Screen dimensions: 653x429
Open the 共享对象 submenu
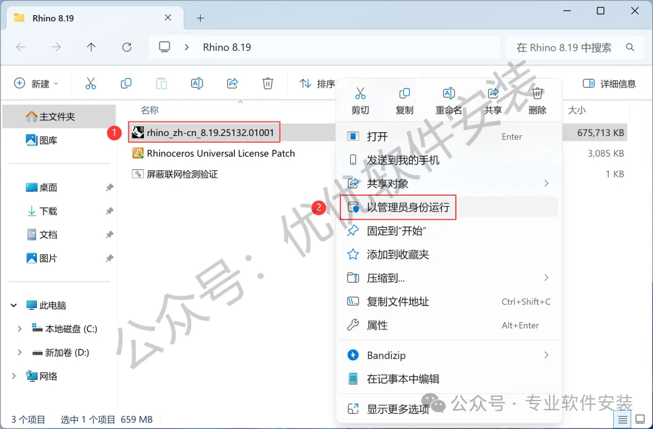tap(449, 184)
